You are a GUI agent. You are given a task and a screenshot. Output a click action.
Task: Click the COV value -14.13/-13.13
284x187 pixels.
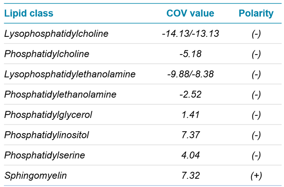click(190, 34)
